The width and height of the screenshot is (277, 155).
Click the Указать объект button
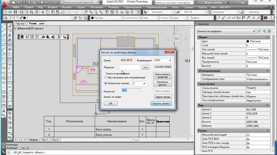pos(161,103)
